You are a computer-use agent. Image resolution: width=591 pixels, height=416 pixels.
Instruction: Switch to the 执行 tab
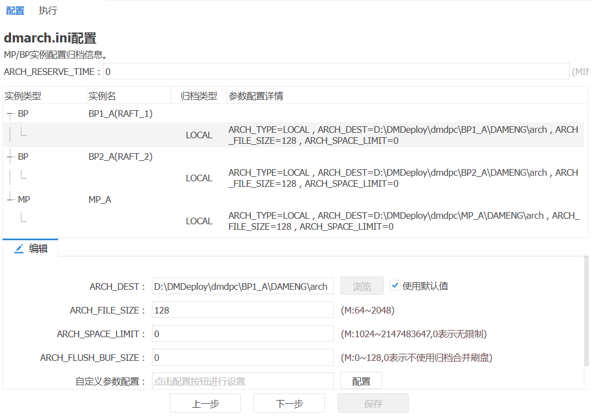48,10
